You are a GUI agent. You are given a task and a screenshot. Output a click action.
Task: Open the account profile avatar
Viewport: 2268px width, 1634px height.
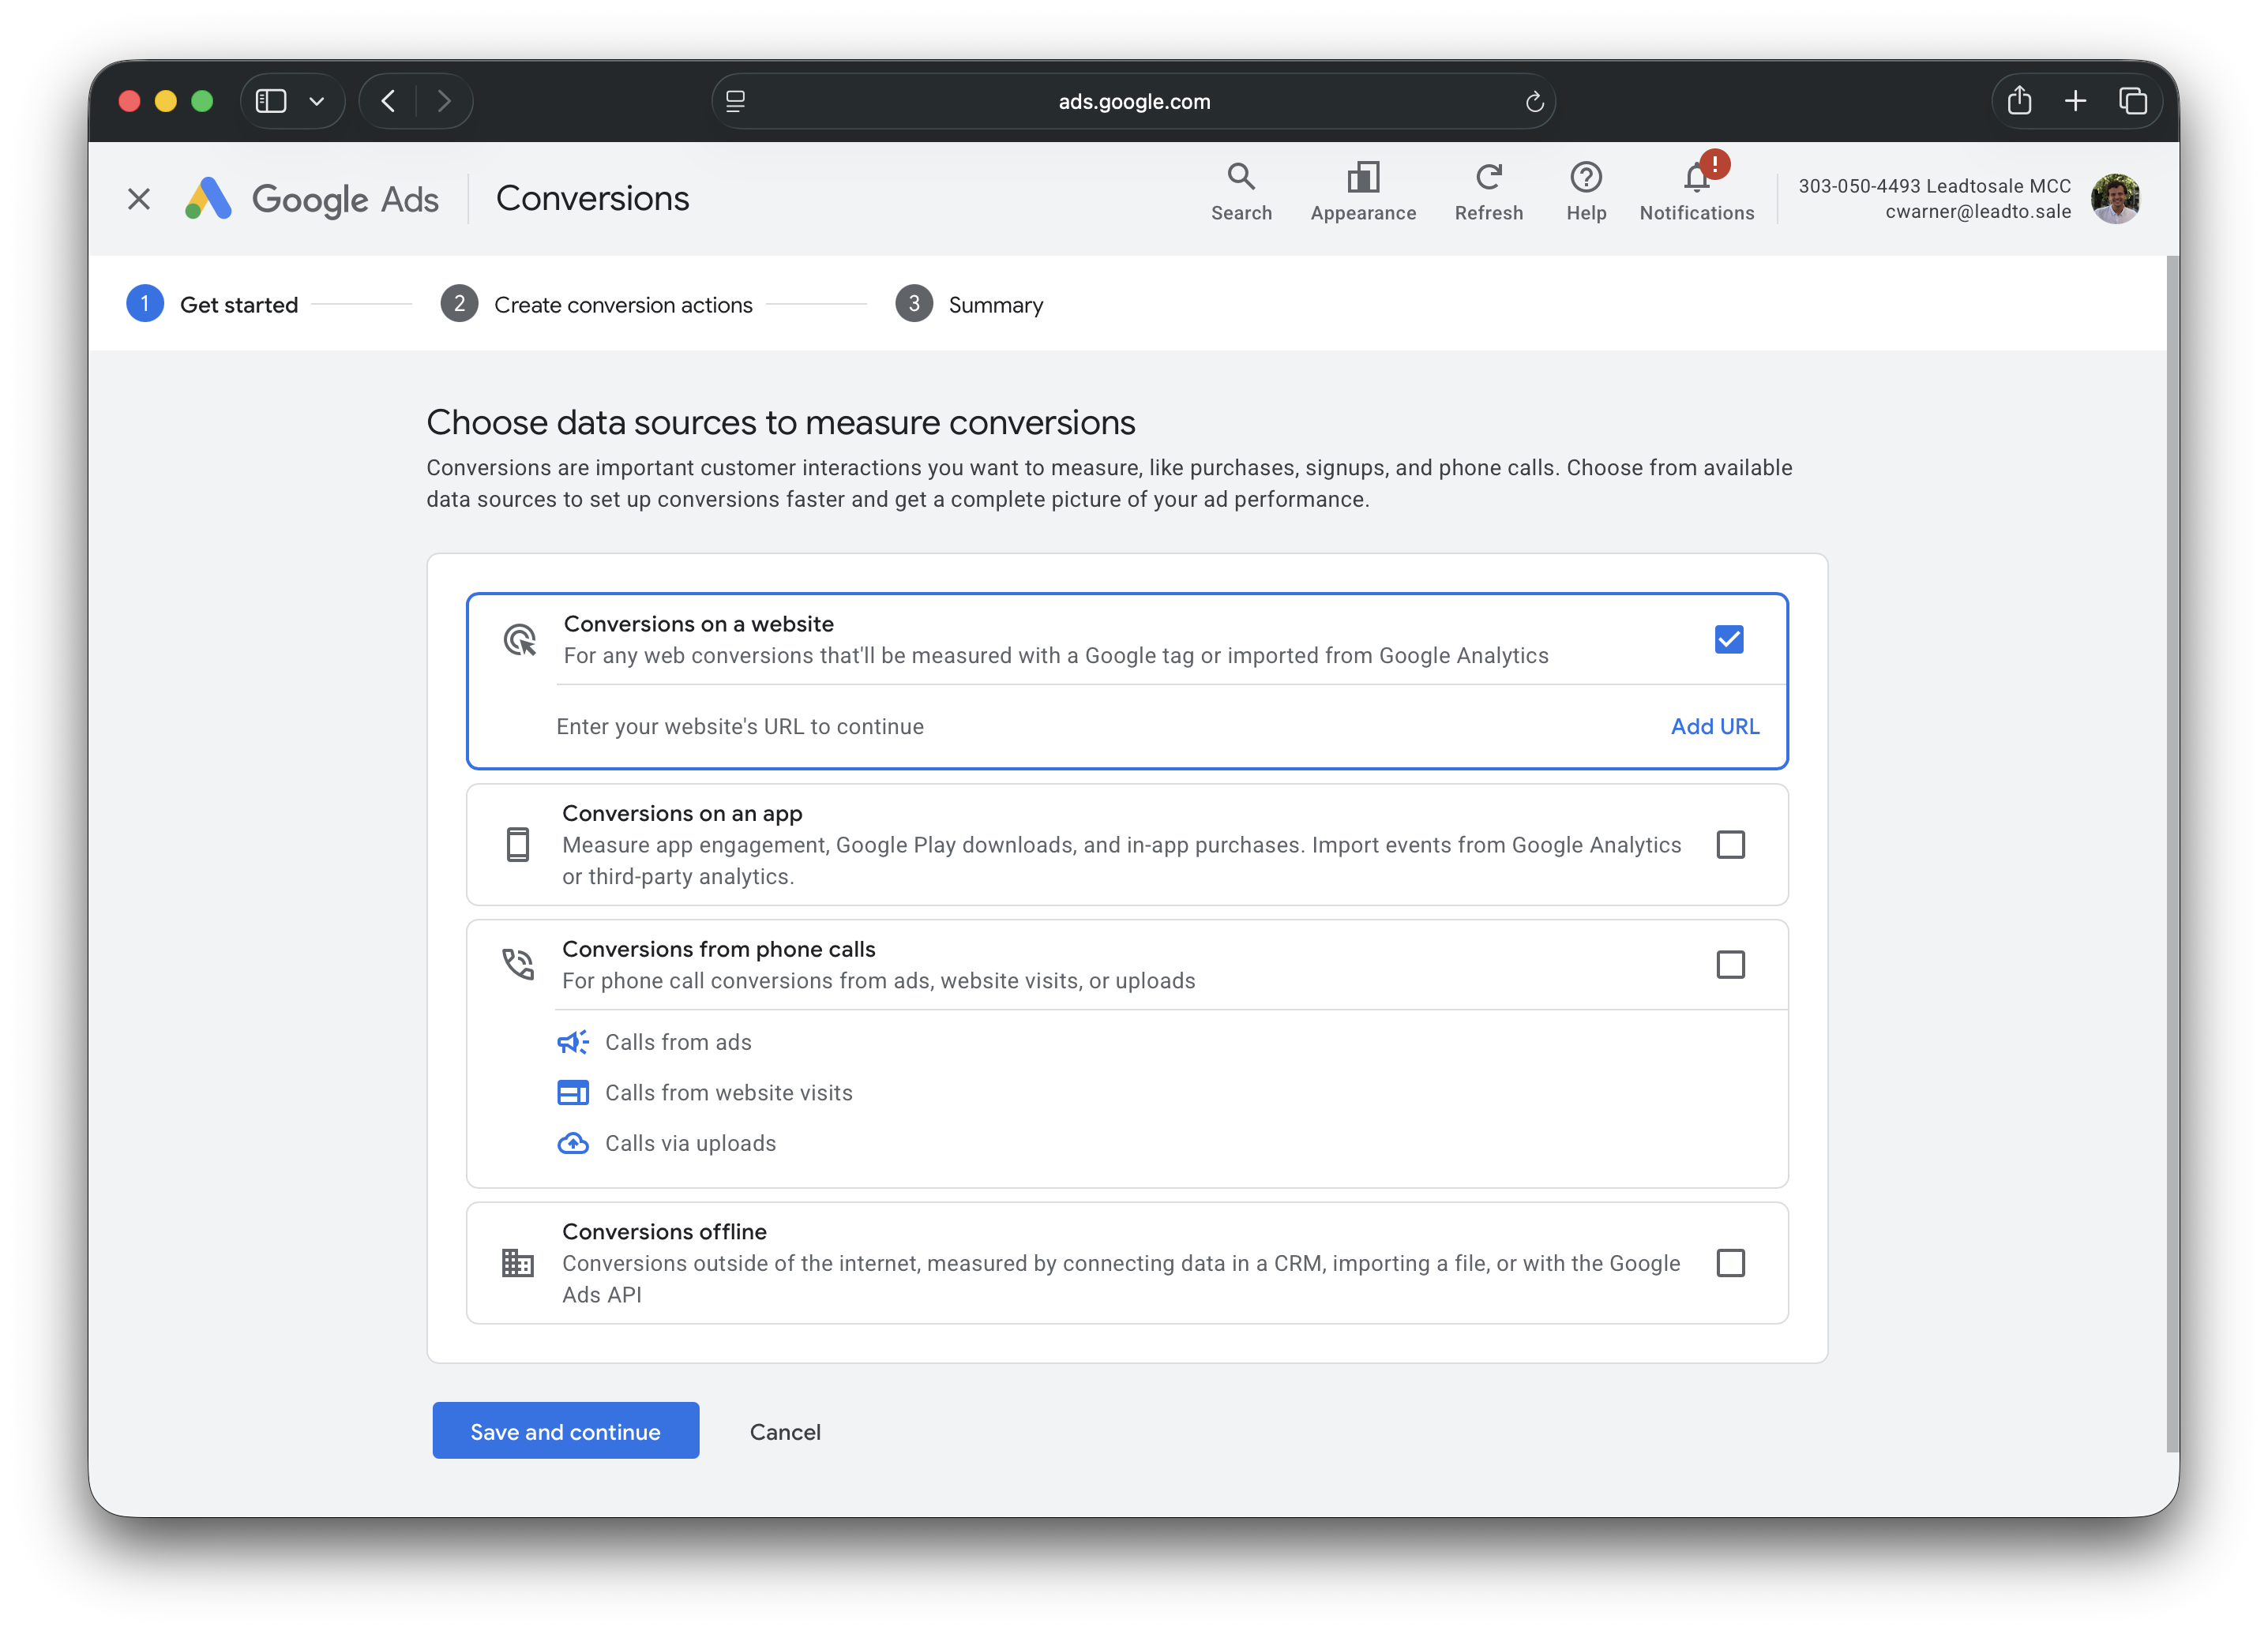pyautogui.click(x=2115, y=199)
